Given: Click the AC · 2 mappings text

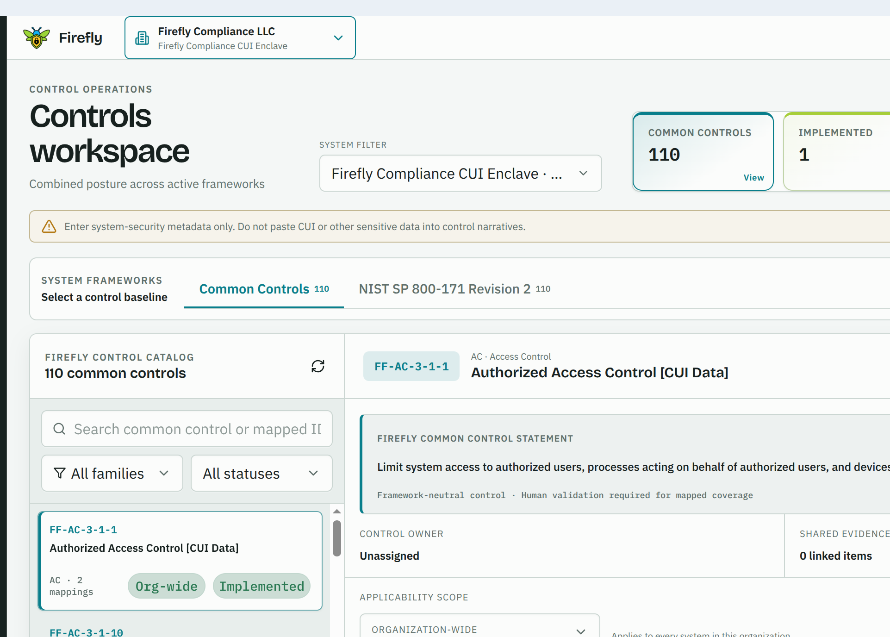Looking at the screenshot, I should point(71,586).
